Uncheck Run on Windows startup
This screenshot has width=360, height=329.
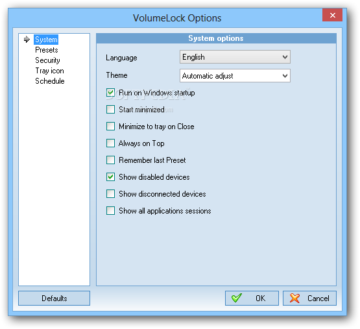click(110, 93)
